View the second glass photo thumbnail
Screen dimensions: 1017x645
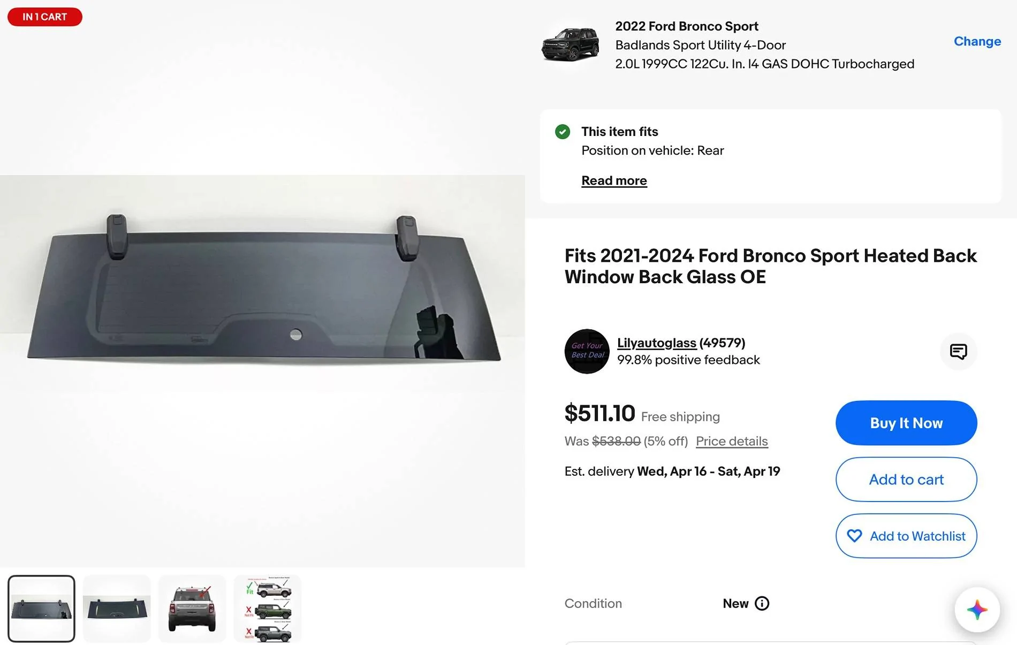[117, 609]
